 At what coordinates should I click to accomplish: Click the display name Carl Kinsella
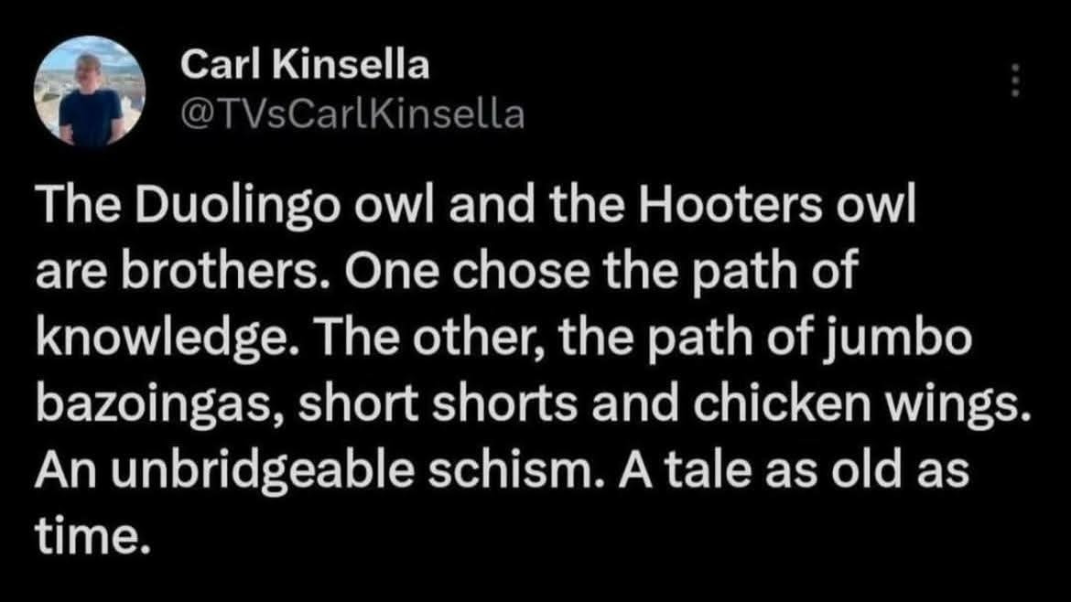pos(306,64)
